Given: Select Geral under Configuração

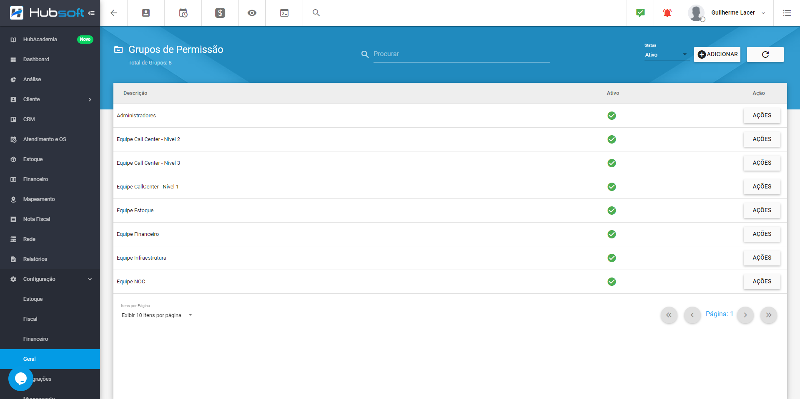Looking at the screenshot, I should (x=50, y=359).
